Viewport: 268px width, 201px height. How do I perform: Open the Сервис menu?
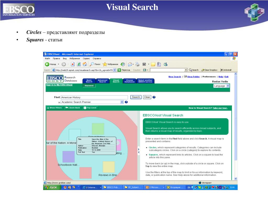coord(86,58)
